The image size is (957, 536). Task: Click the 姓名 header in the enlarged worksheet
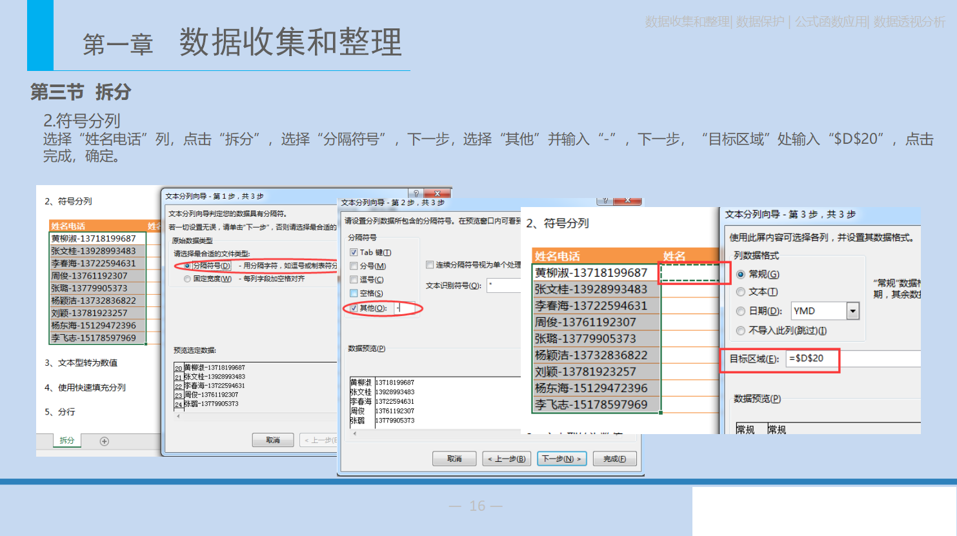click(674, 256)
